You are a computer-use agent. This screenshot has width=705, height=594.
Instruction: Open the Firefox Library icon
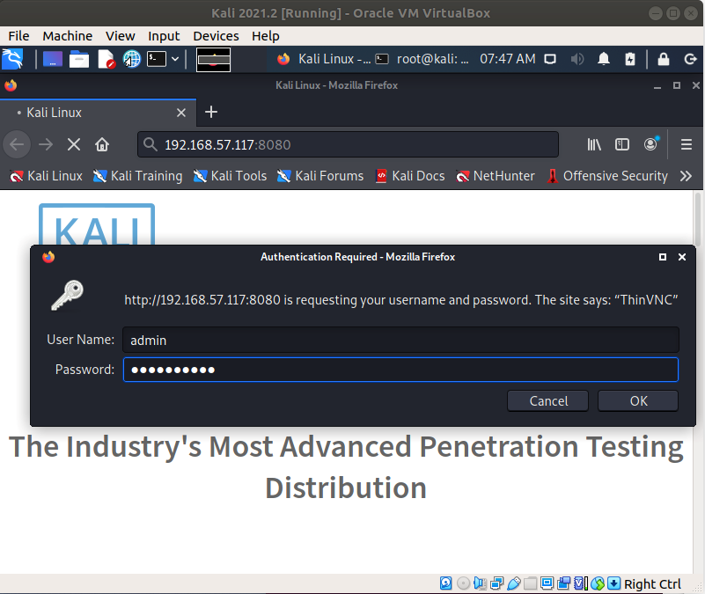594,144
